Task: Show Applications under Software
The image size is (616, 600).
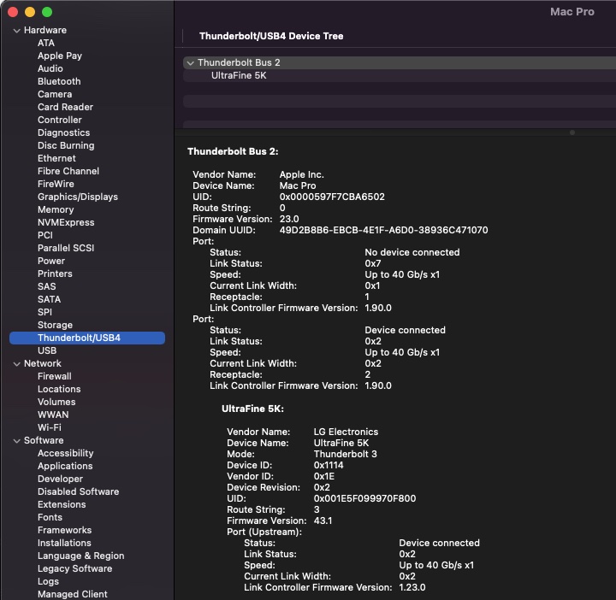Action: tap(65, 467)
